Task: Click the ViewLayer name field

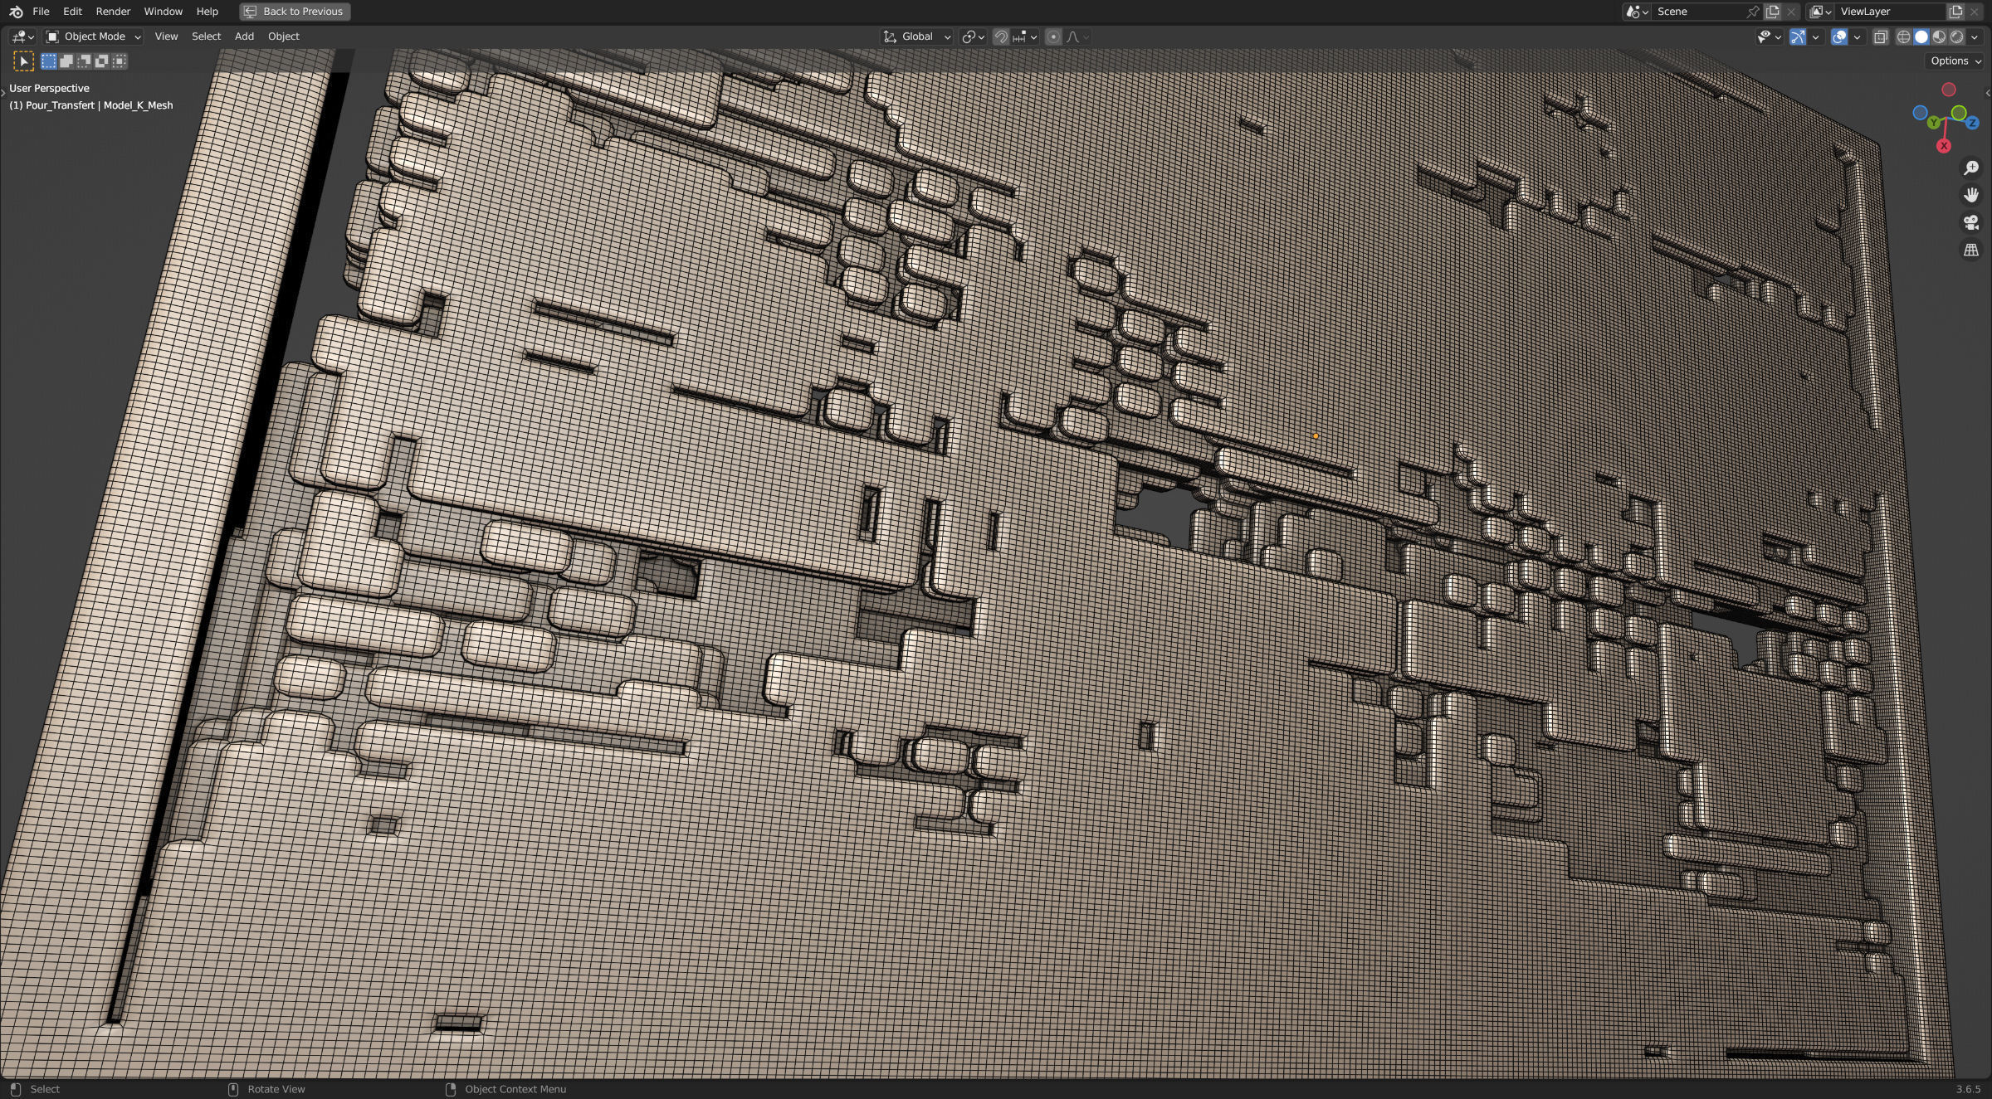Action: coord(1889,12)
